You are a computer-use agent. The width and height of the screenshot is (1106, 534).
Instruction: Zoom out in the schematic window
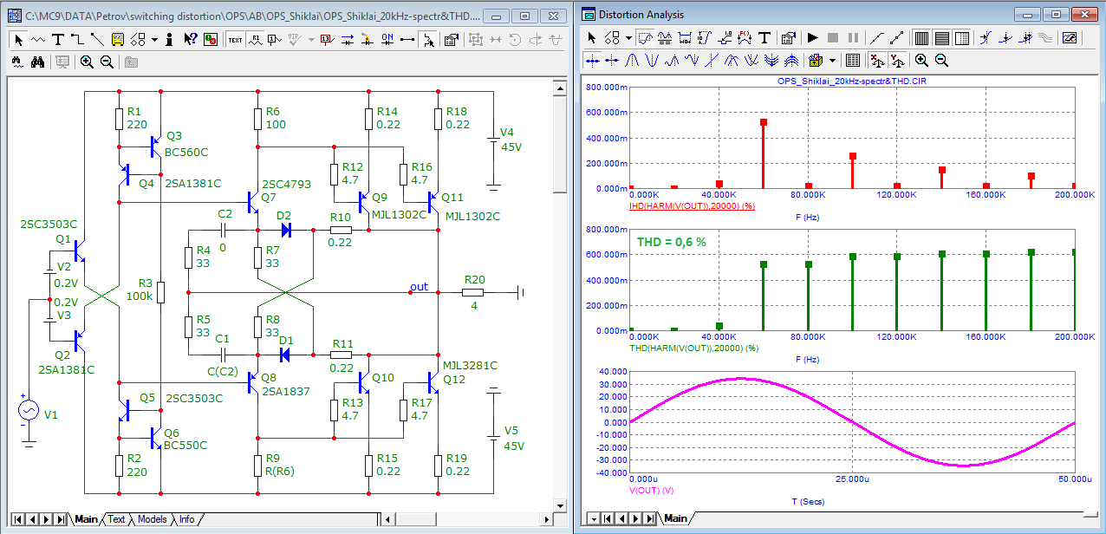(107, 62)
